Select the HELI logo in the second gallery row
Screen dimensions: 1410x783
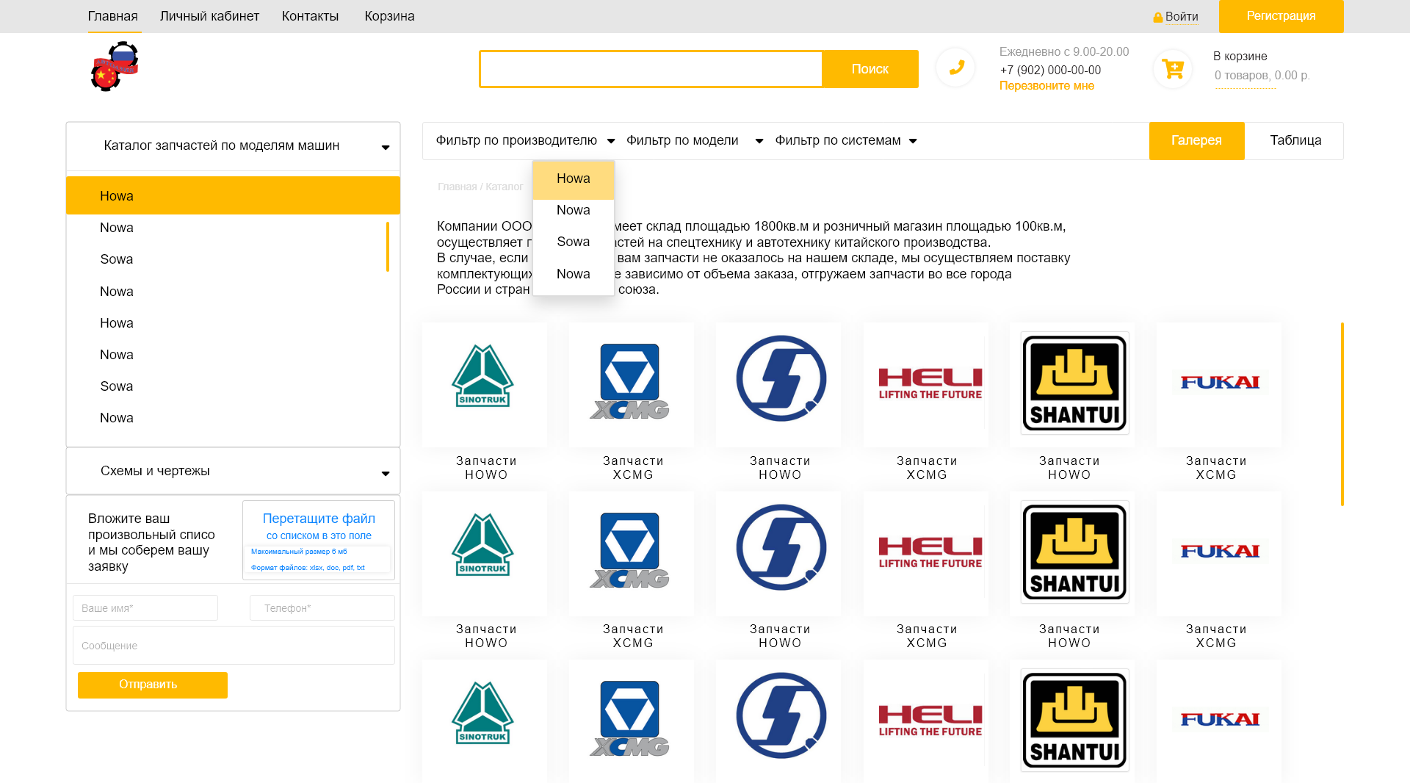(930, 552)
